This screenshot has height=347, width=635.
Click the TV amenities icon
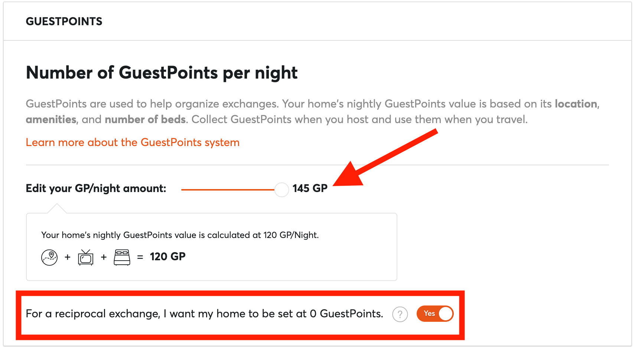click(86, 257)
